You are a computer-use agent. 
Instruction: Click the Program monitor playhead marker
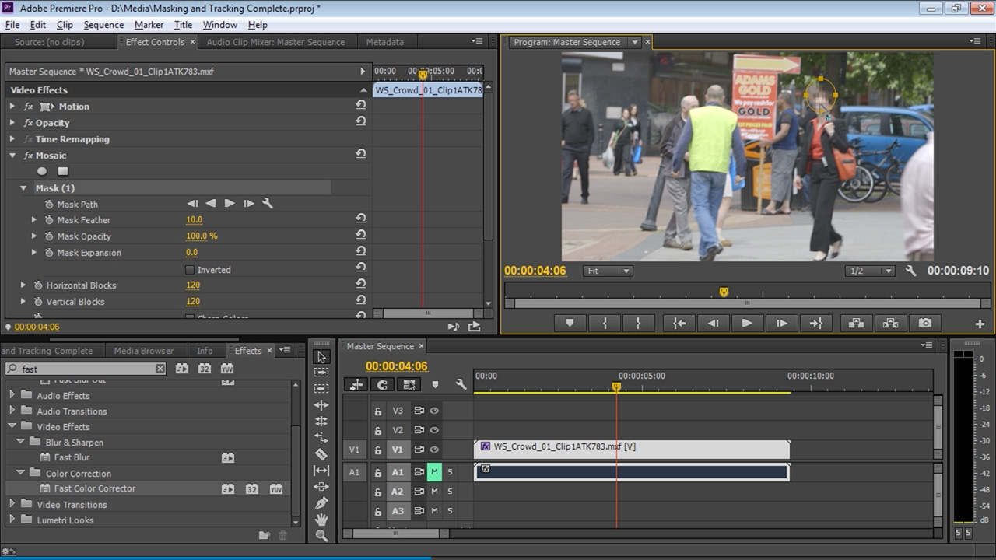pos(724,292)
